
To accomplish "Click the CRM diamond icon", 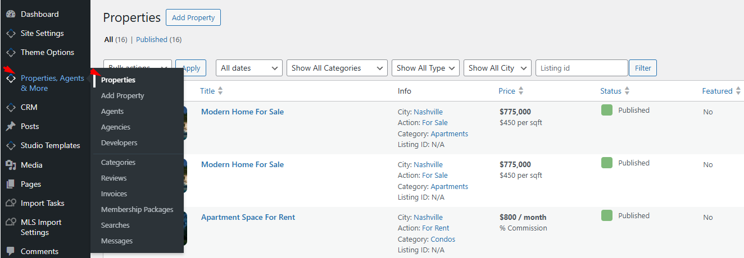I will coord(11,108).
